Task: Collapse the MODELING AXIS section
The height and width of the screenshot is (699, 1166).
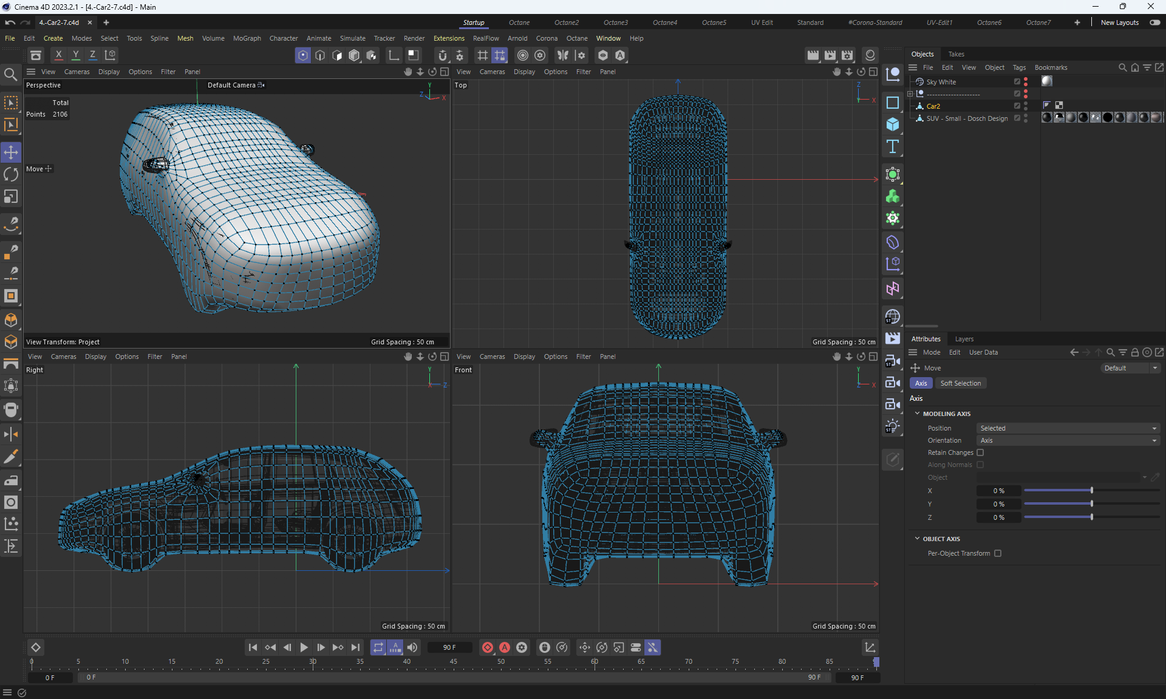Action: pos(917,414)
